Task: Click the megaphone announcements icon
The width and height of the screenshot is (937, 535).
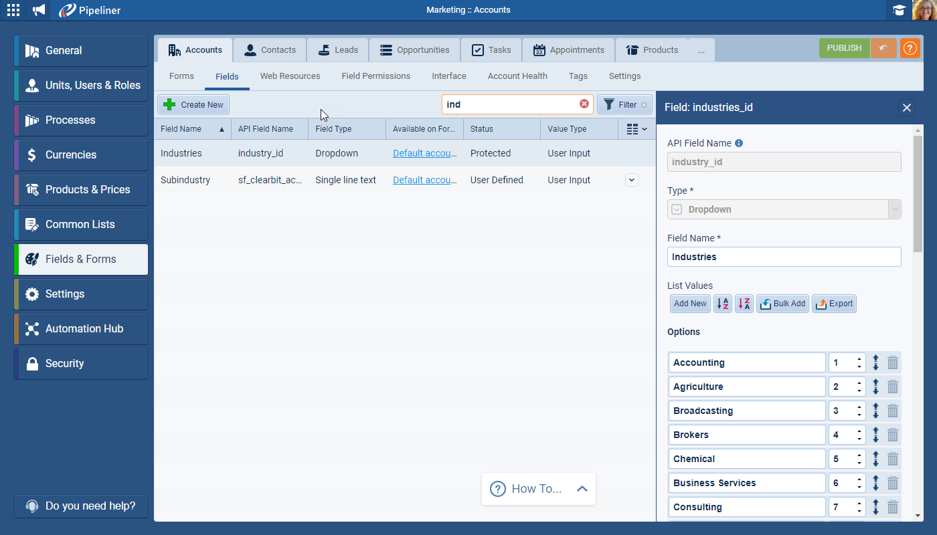Action: (39, 10)
